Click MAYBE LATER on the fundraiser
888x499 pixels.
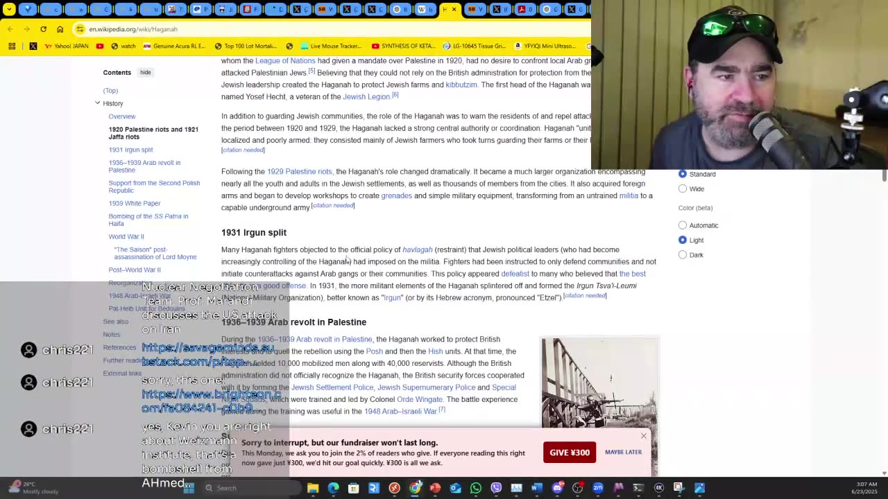pyautogui.click(x=623, y=452)
